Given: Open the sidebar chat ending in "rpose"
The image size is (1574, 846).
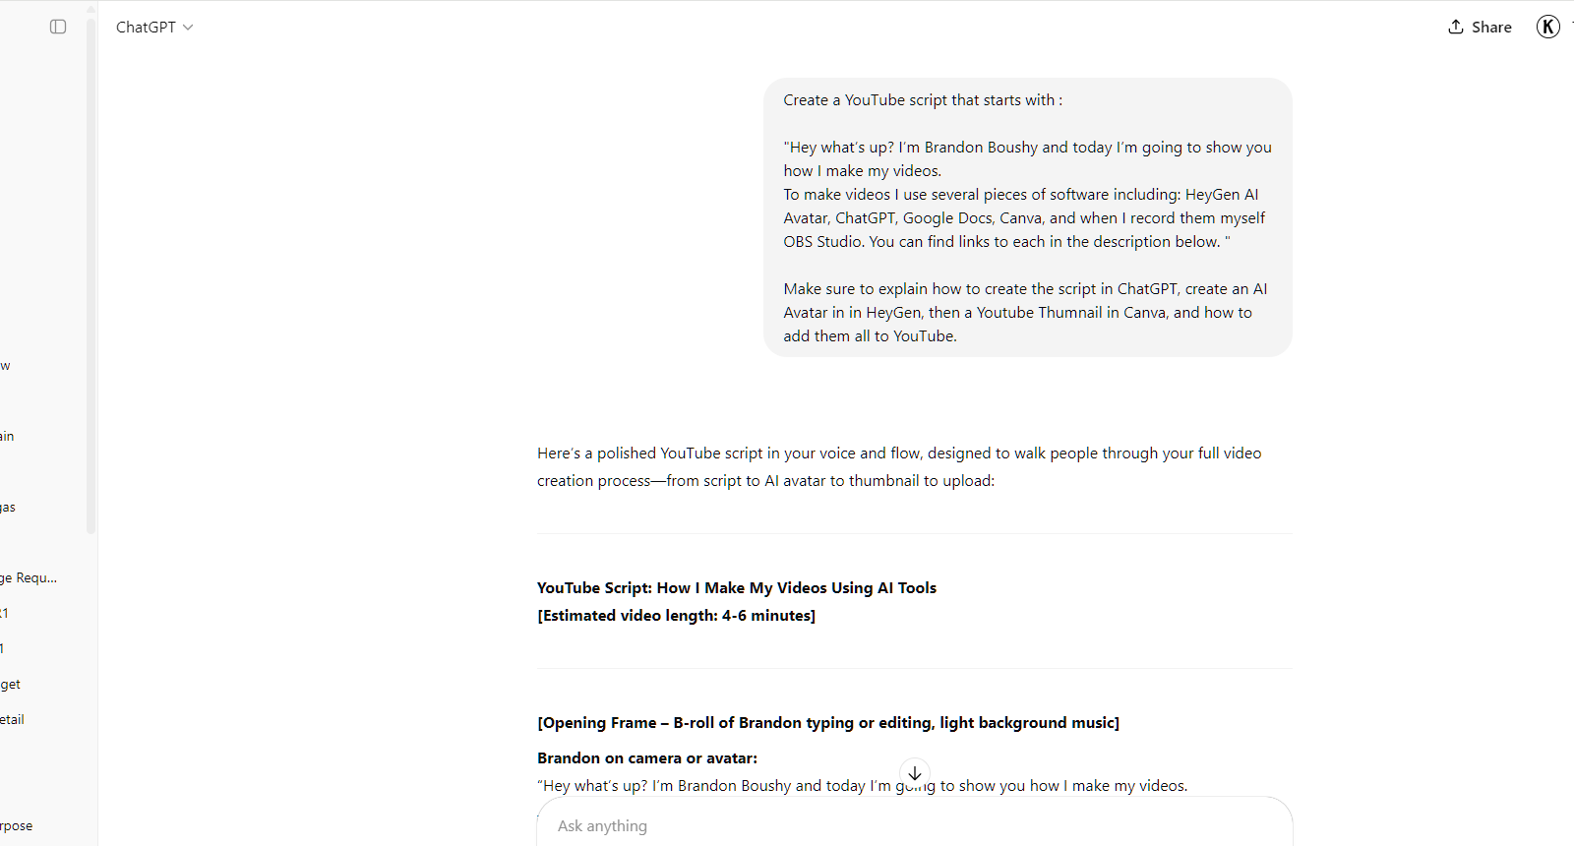Looking at the screenshot, I should point(17,825).
